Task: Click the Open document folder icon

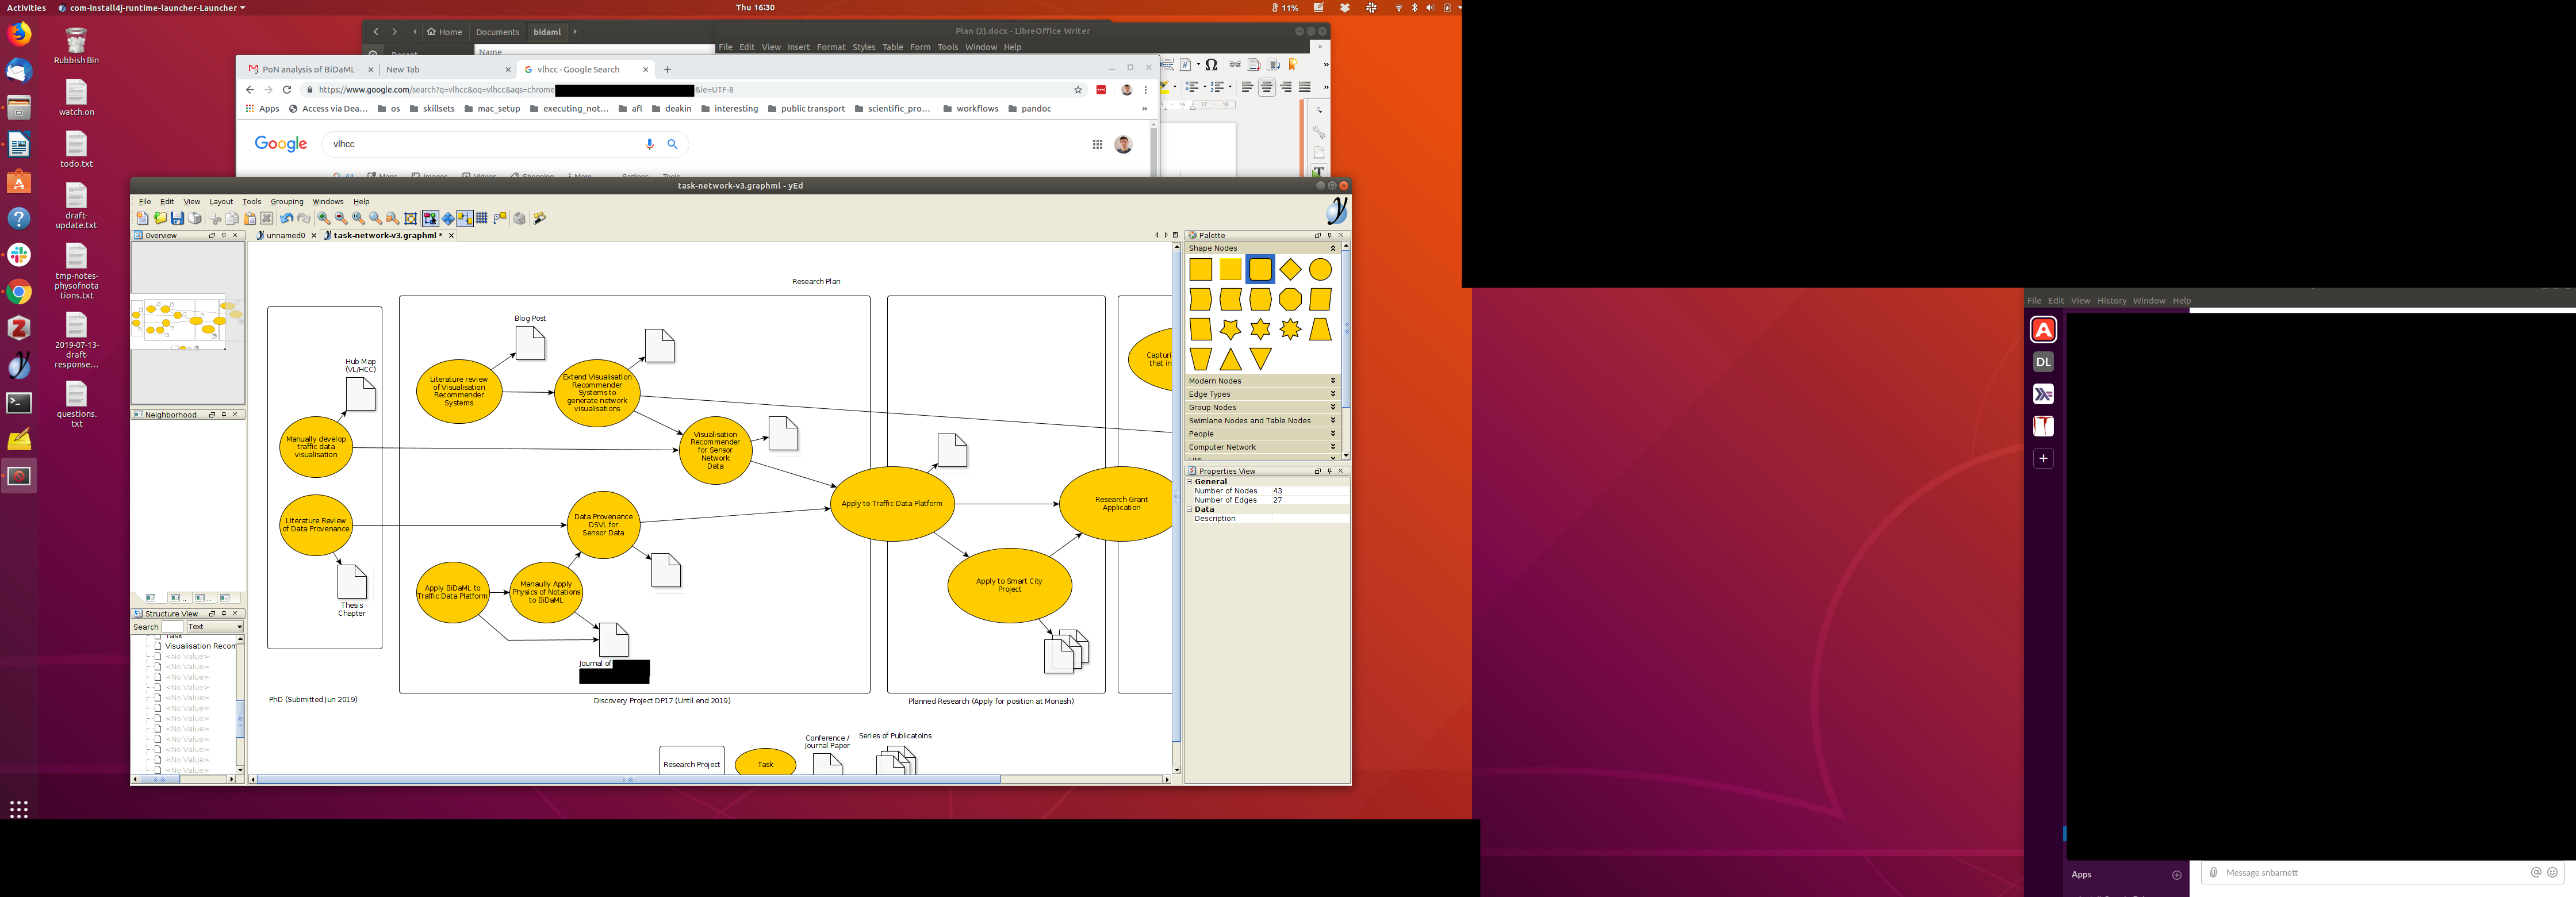Action: tap(160, 218)
